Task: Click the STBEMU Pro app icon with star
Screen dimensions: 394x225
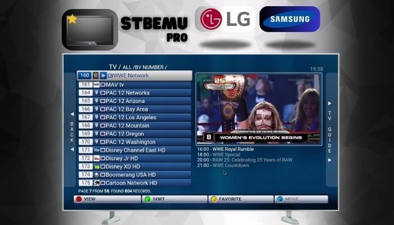Action: click(x=90, y=30)
